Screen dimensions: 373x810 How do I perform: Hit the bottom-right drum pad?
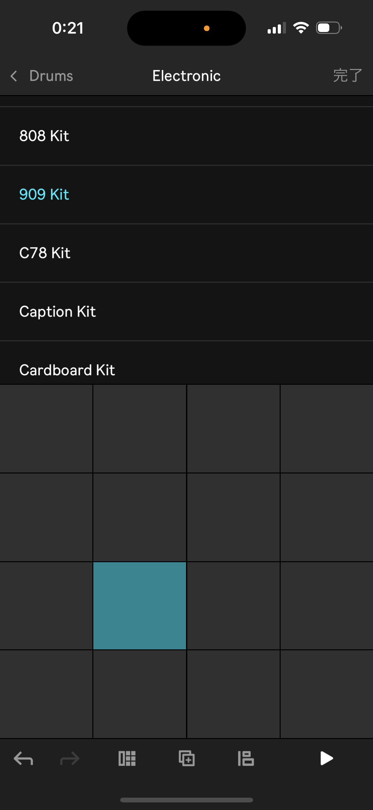[x=327, y=694]
